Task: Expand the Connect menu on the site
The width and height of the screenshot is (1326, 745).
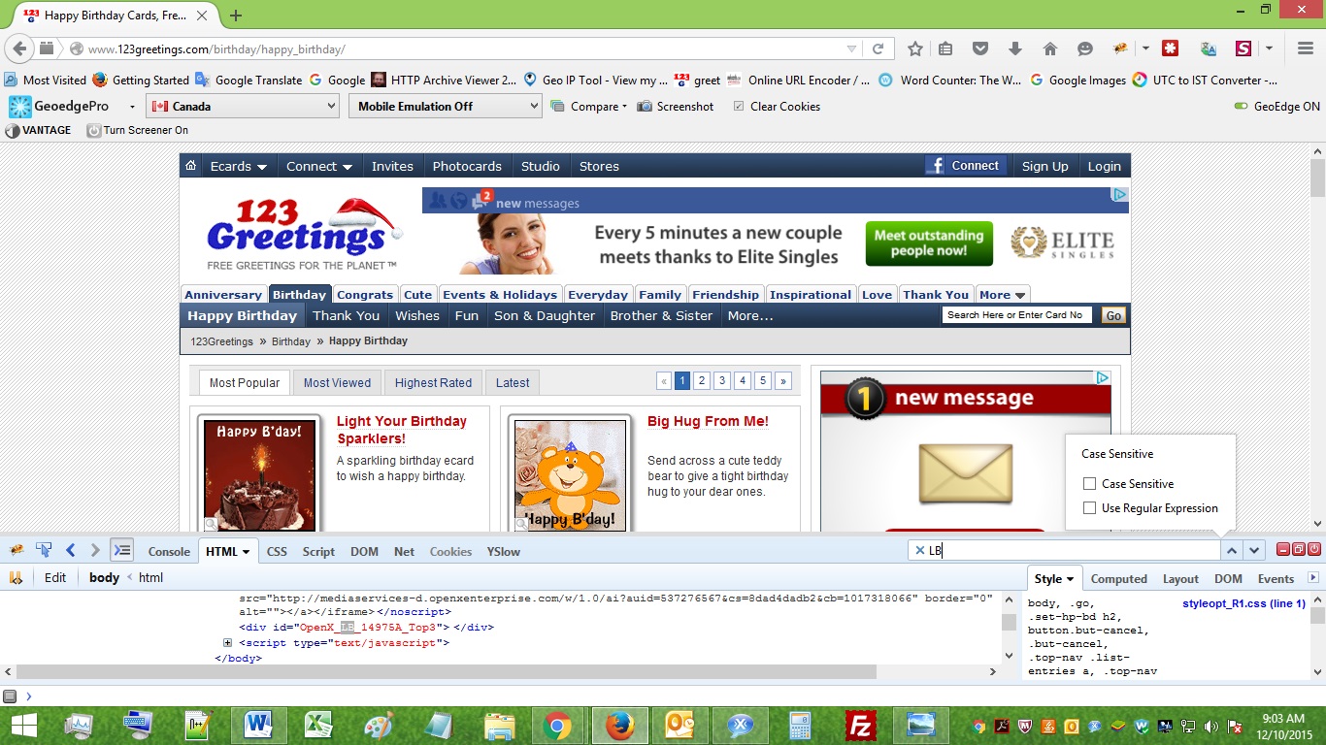Action: point(319,166)
